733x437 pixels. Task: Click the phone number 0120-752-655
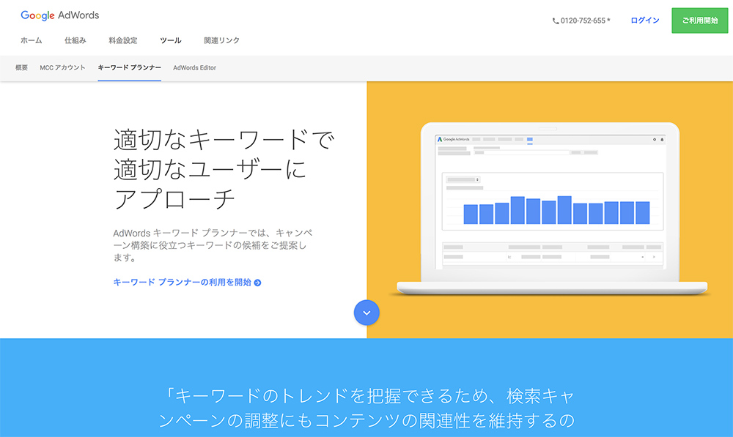[583, 21]
